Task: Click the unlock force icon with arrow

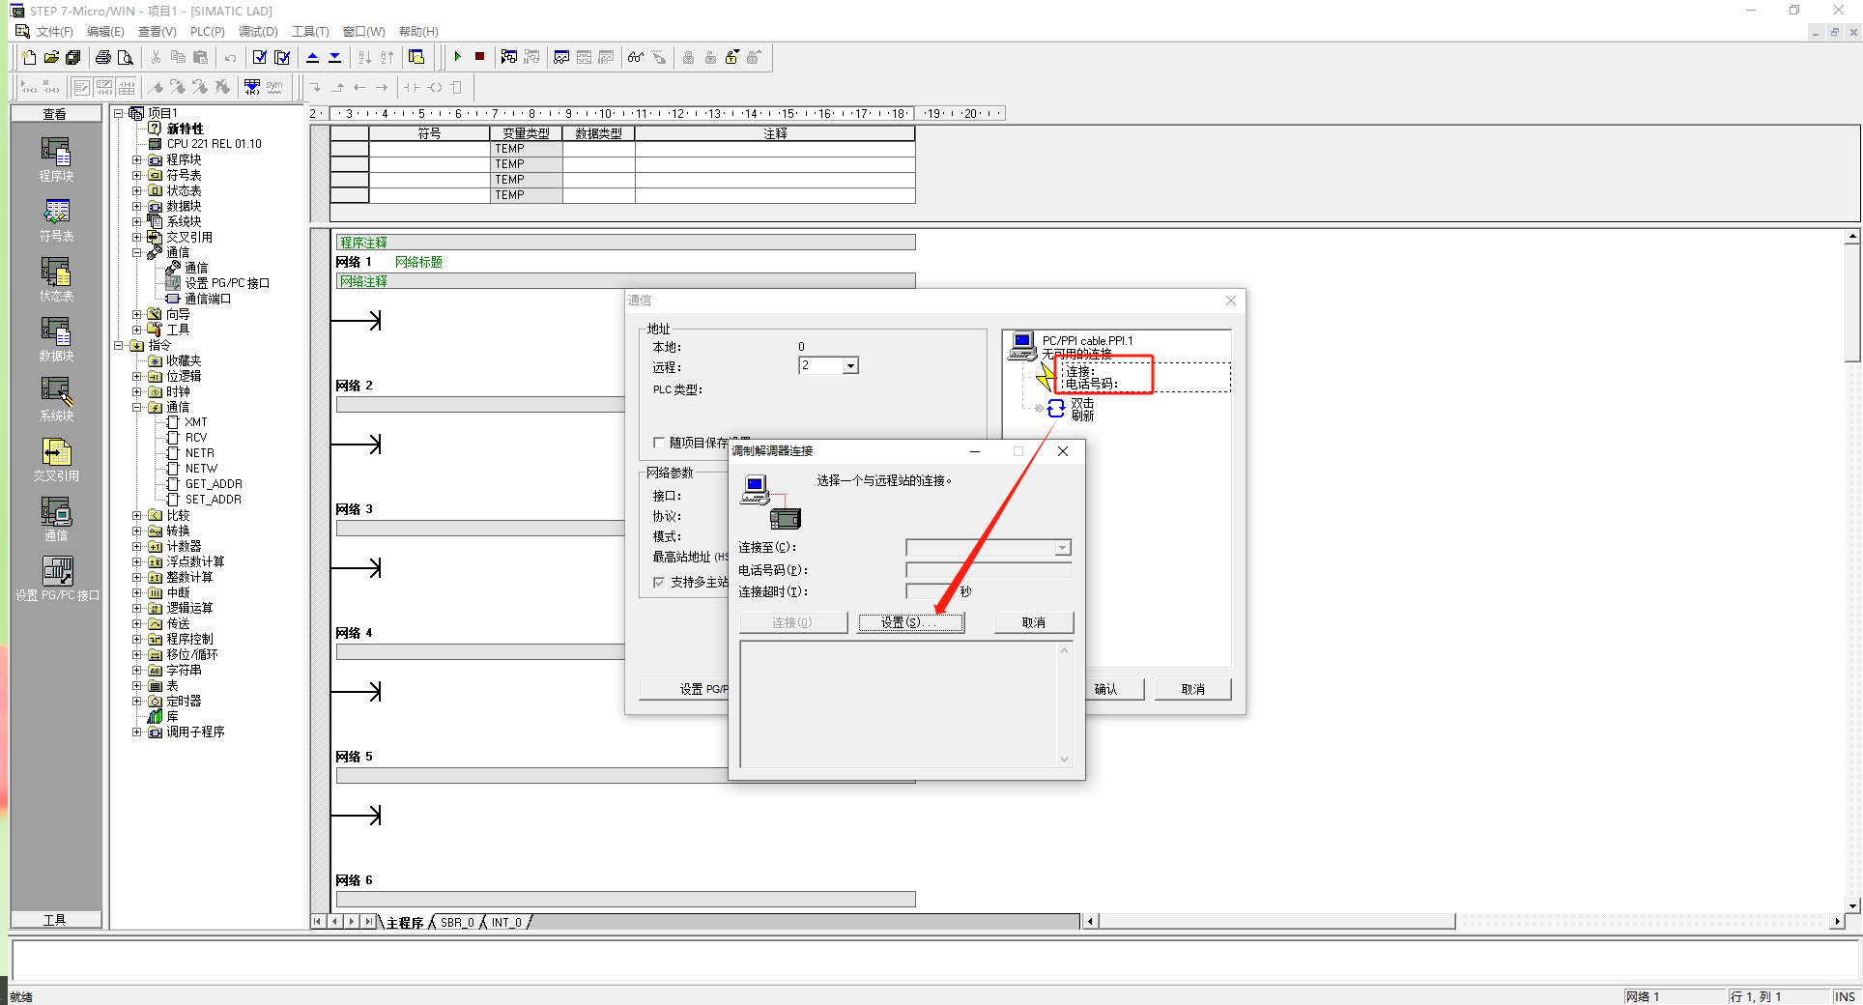Action: tap(732, 57)
